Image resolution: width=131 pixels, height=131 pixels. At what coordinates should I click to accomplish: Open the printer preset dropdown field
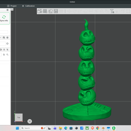4,32
